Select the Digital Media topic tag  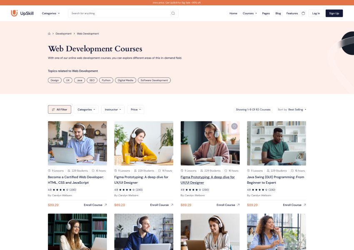click(x=125, y=80)
